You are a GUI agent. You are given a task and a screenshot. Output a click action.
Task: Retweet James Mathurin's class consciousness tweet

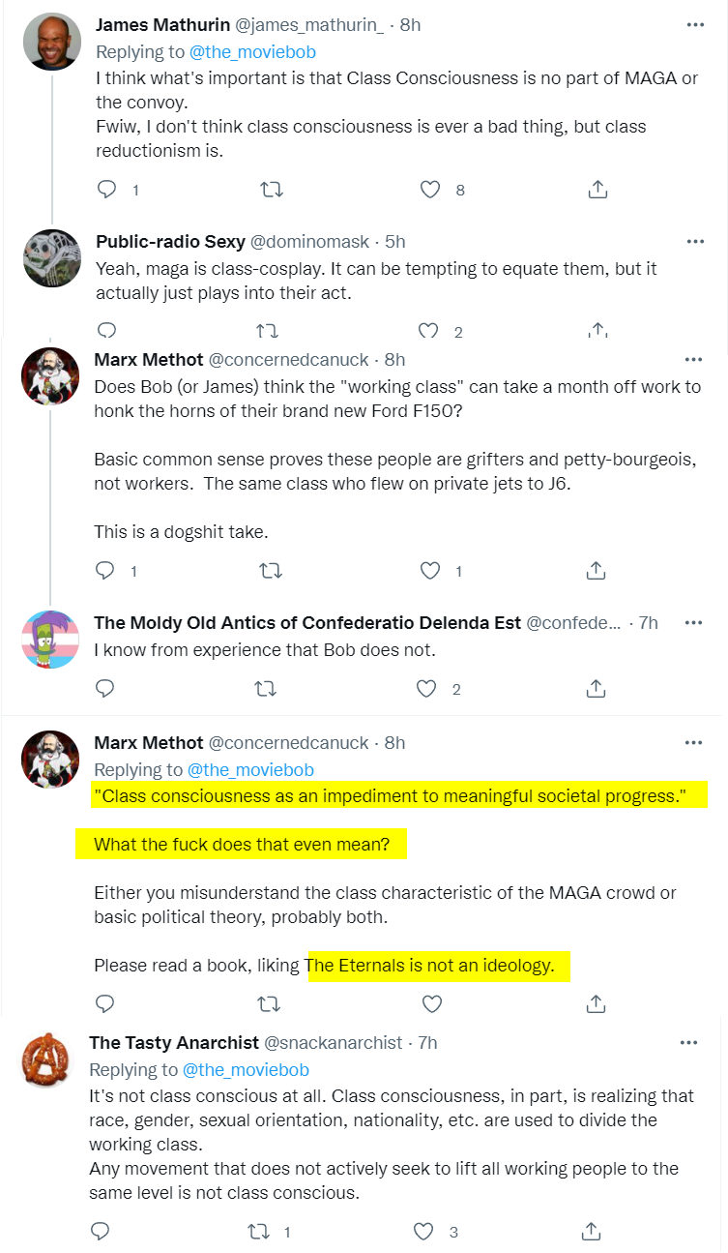tap(272, 190)
